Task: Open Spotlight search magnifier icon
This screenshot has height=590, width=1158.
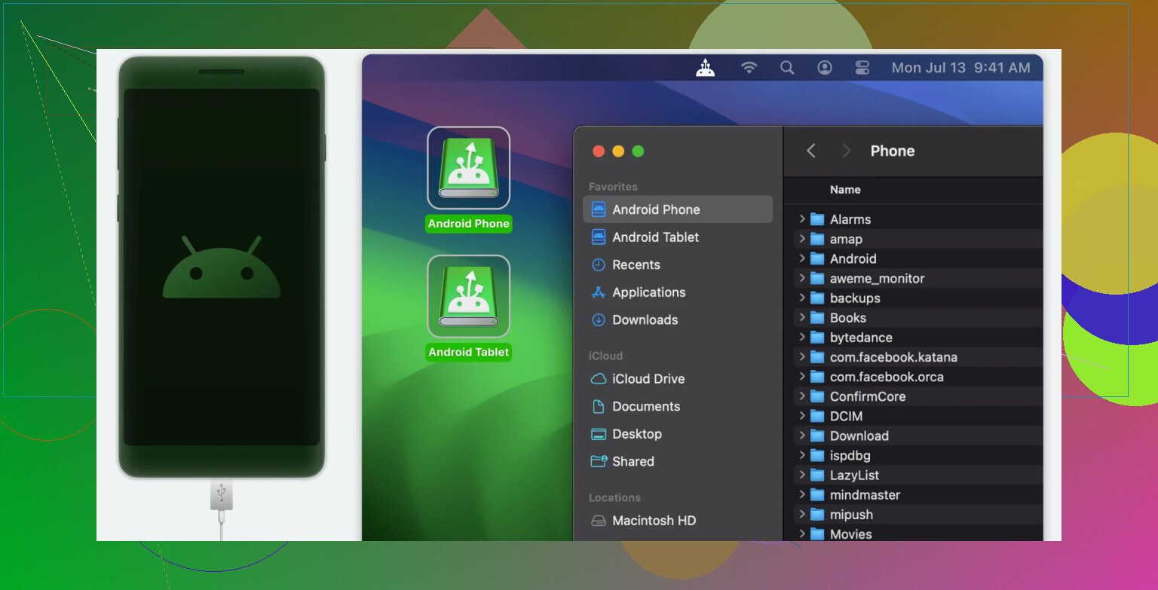Action: 787,68
